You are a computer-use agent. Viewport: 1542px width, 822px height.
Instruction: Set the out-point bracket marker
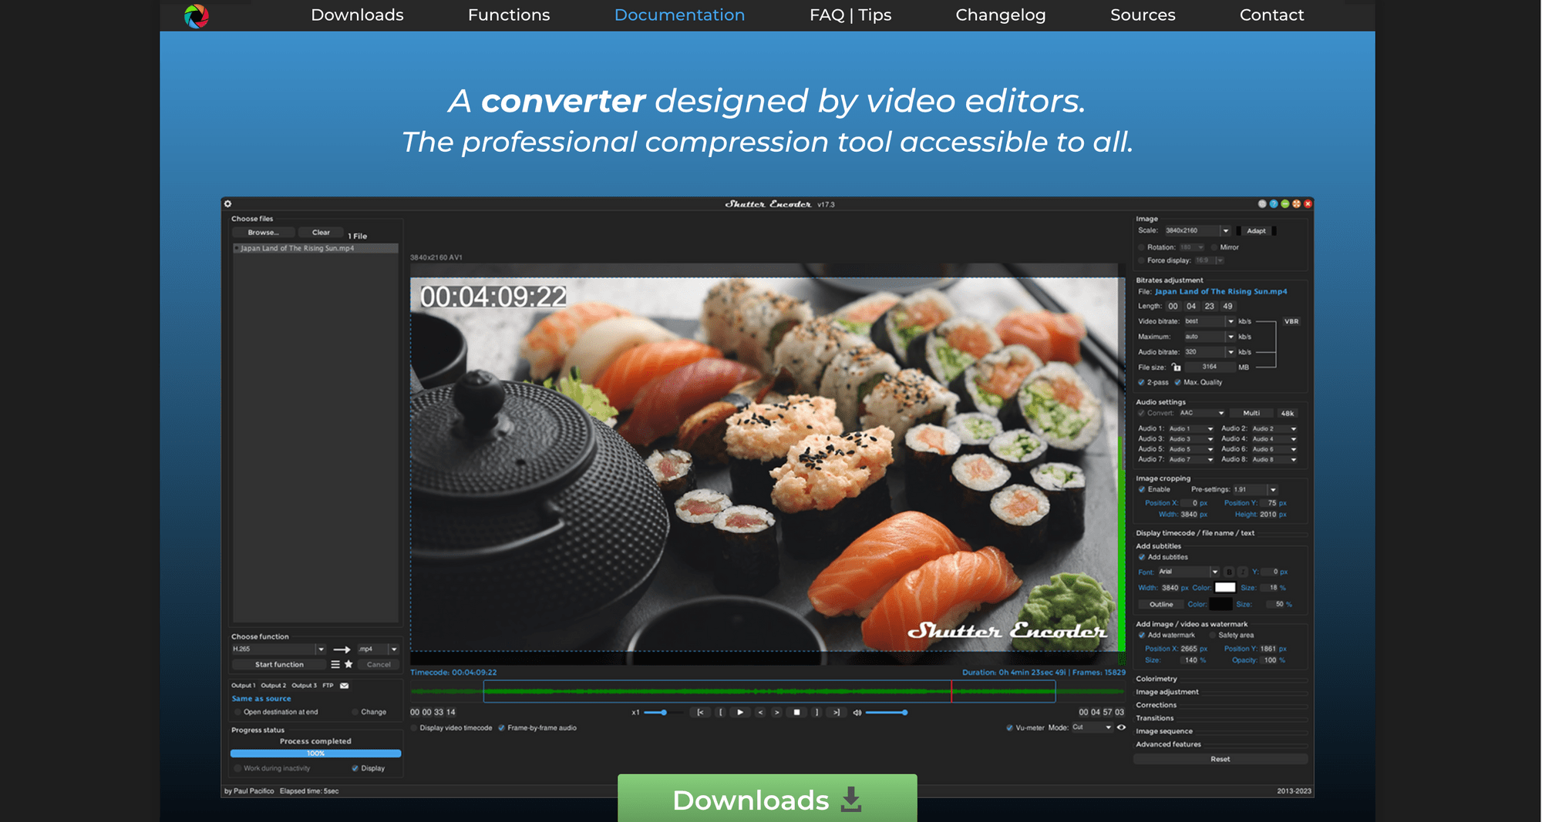817,713
